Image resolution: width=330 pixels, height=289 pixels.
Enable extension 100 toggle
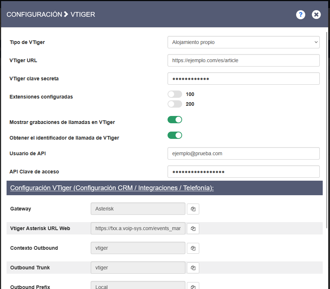point(175,94)
